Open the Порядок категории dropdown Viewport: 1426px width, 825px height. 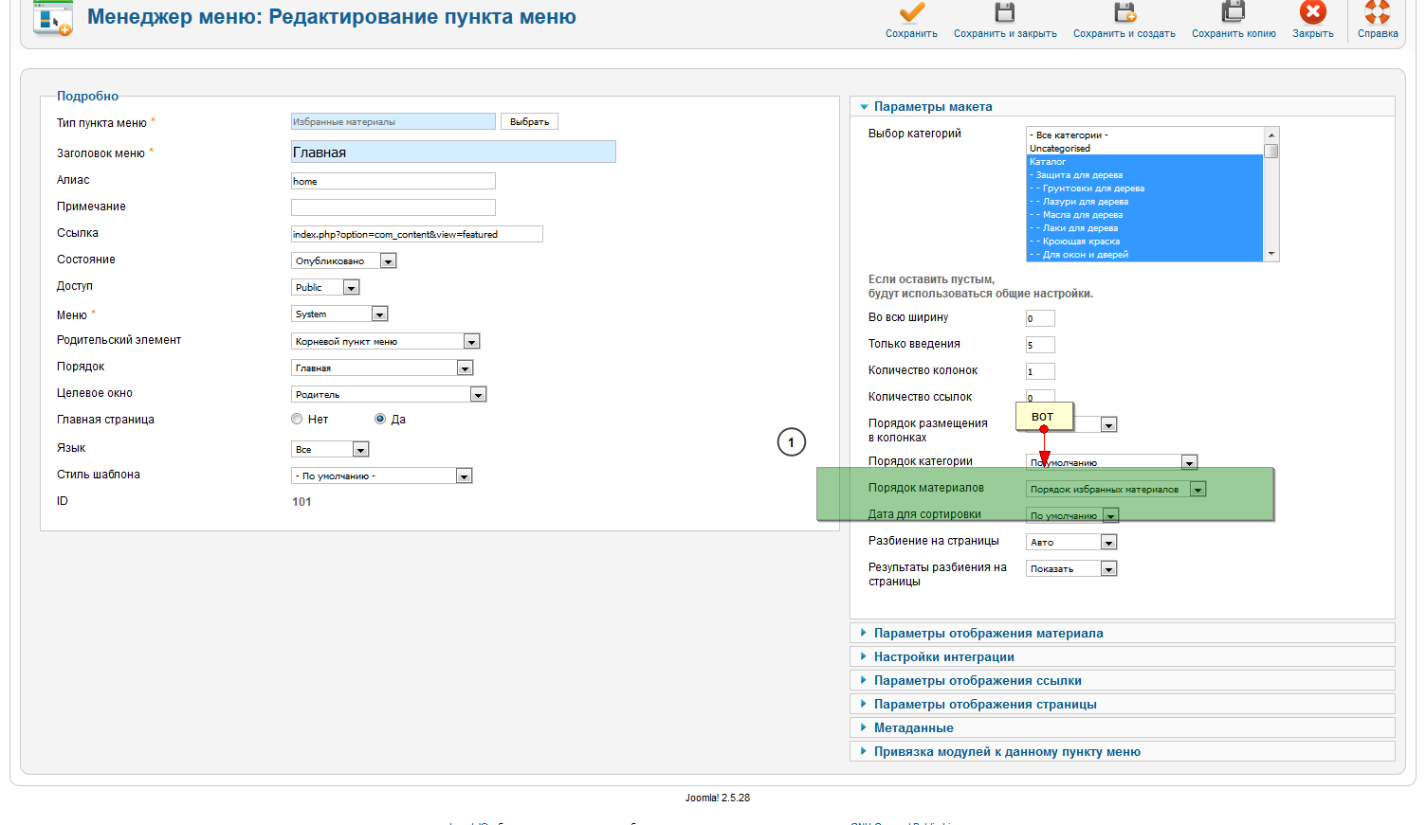pos(1112,462)
